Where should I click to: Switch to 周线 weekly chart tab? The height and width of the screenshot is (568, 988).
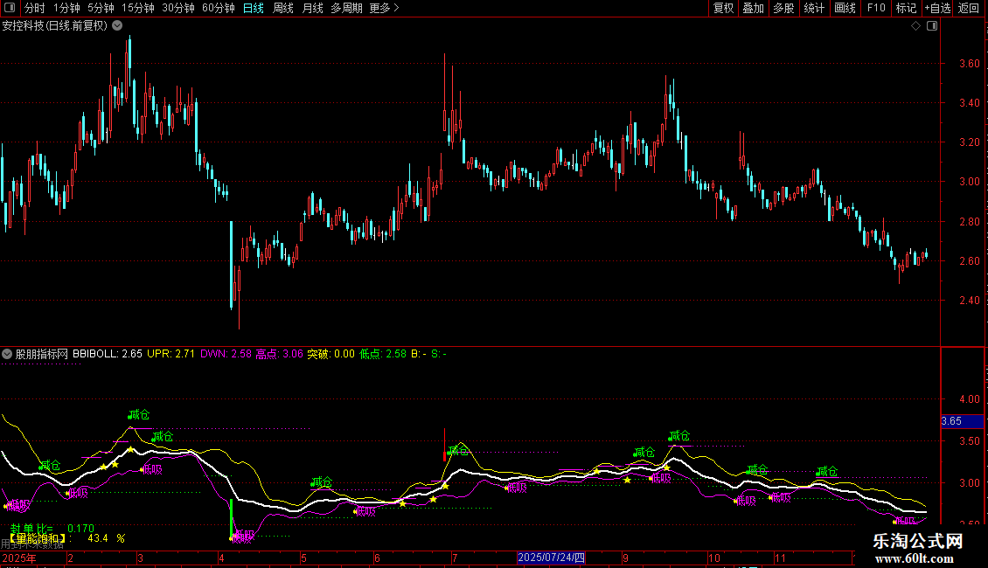283,8
